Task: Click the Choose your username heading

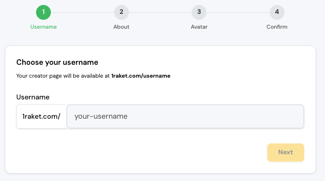Action: pos(57,62)
